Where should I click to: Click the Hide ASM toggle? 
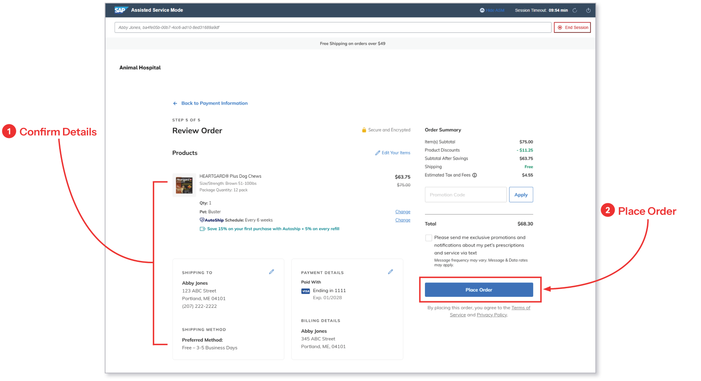(492, 10)
